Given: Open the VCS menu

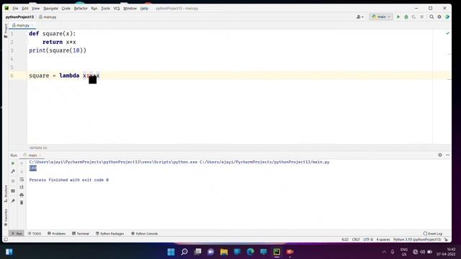Looking at the screenshot, I should click(117, 8).
